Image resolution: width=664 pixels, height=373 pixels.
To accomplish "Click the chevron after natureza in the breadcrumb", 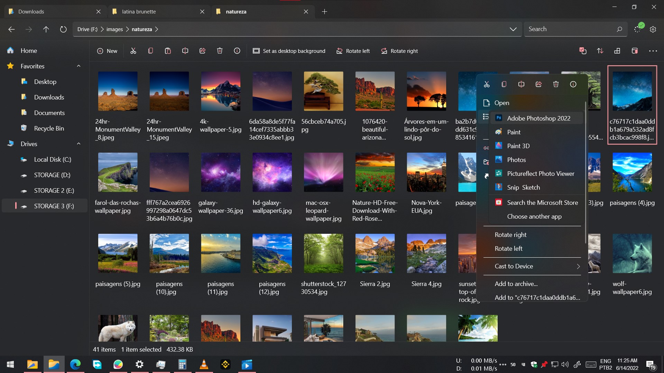I will pos(157,29).
